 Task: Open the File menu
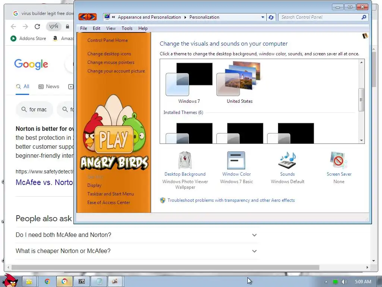click(84, 28)
